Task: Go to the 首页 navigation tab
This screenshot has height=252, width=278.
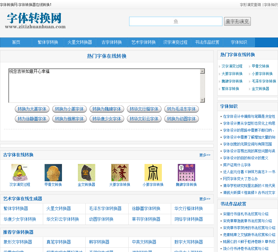Action: [x=16, y=42]
